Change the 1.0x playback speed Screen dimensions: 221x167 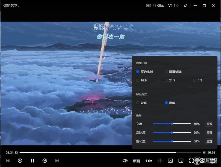(x=149, y=161)
